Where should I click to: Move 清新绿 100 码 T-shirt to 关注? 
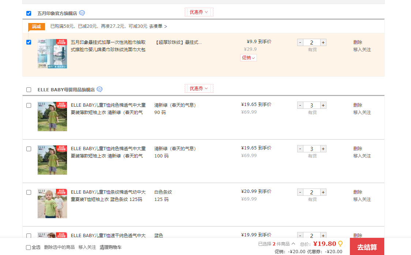pyautogui.click(x=362, y=156)
